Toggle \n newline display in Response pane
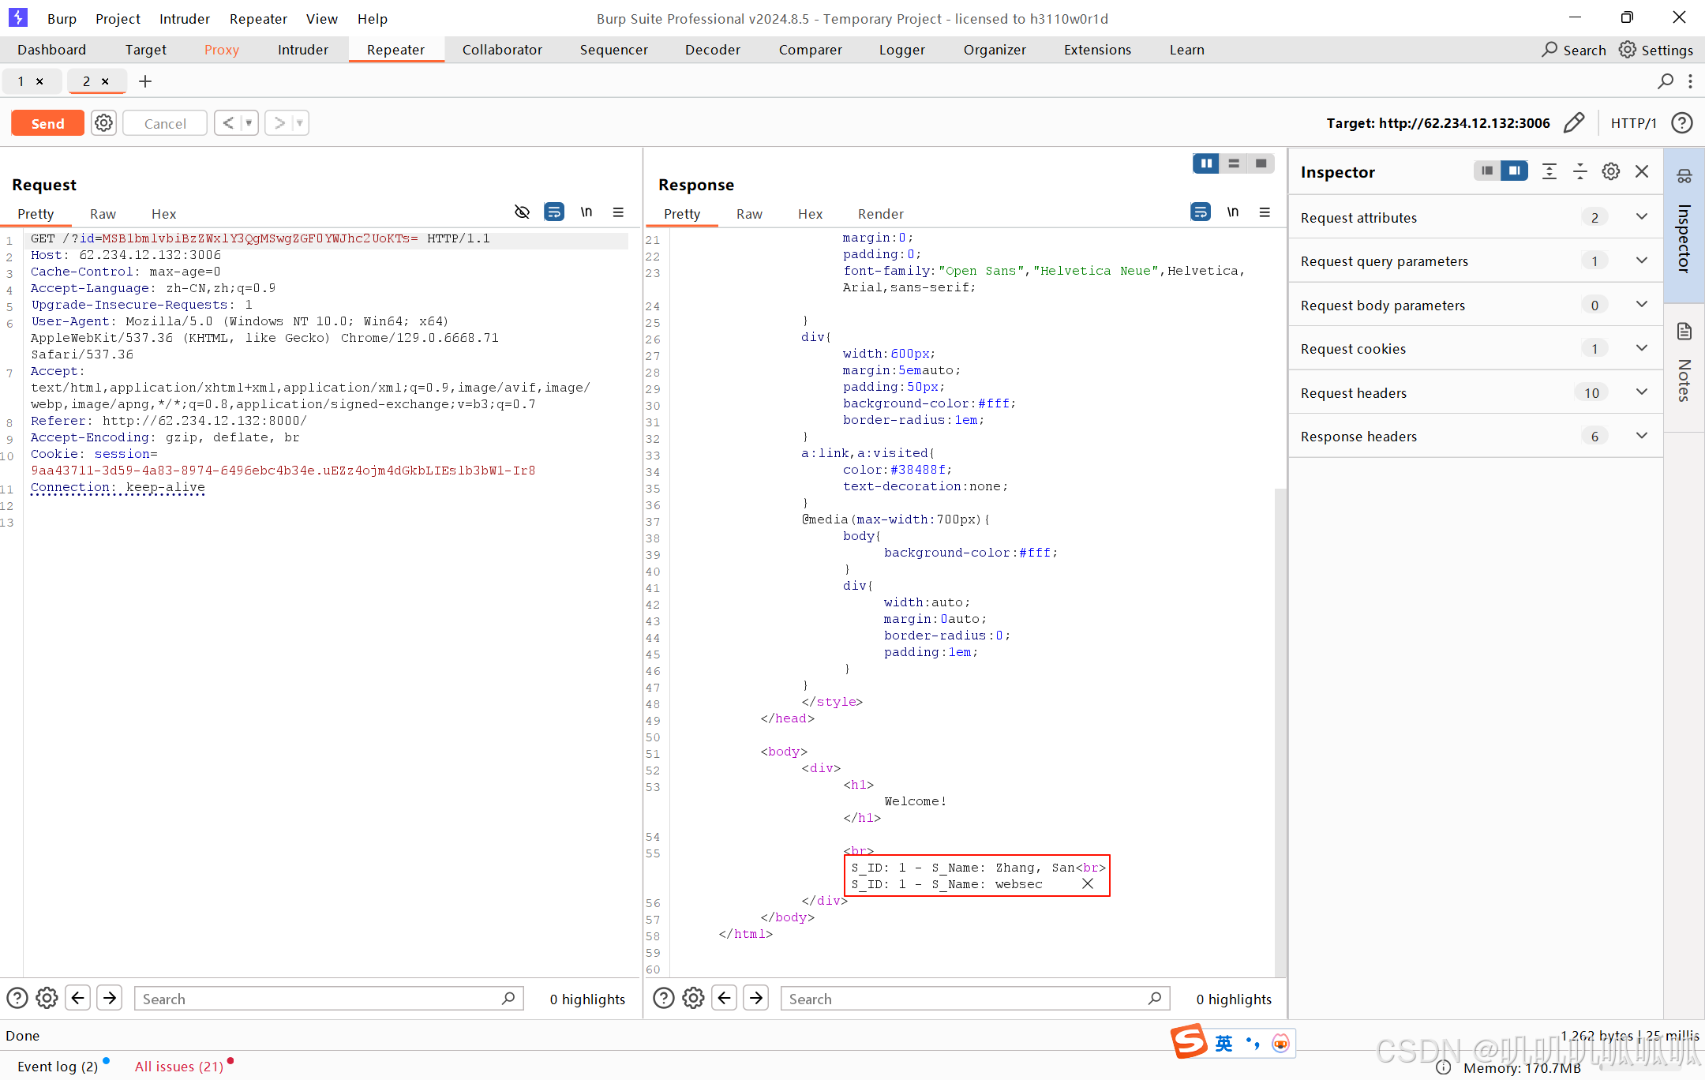The image size is (1705, 1080). tap(1232, 212)
